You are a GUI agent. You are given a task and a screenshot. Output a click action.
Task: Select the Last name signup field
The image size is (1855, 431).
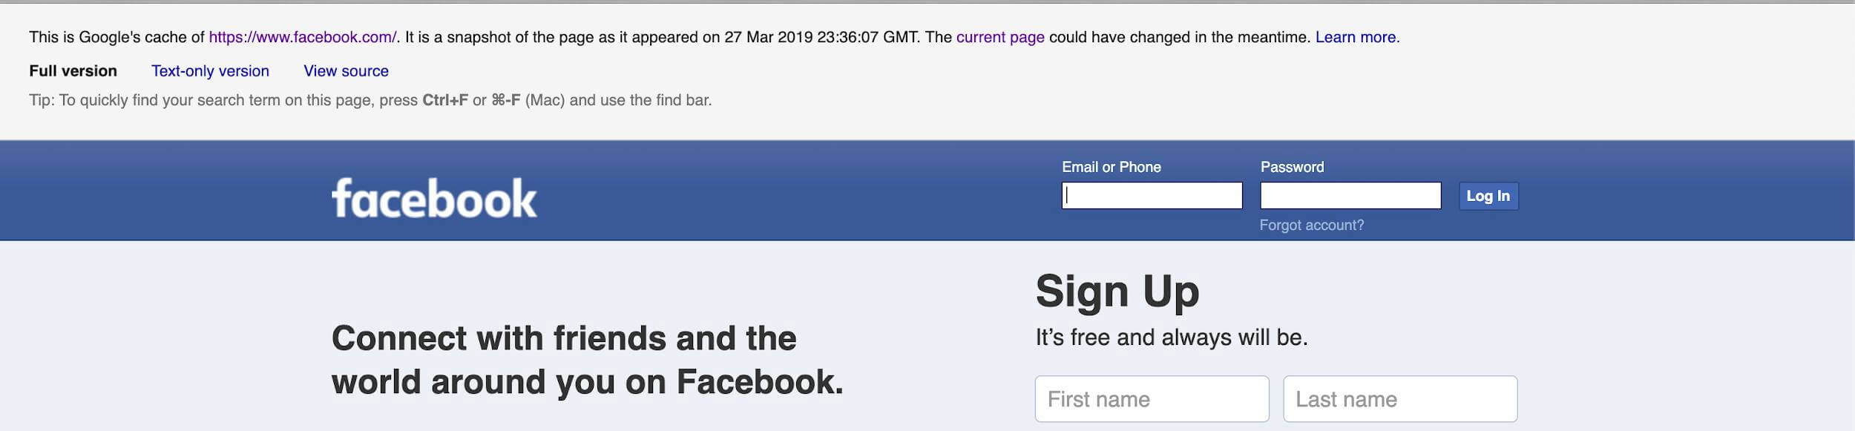pyautogui.click(x=1399, y=399)
